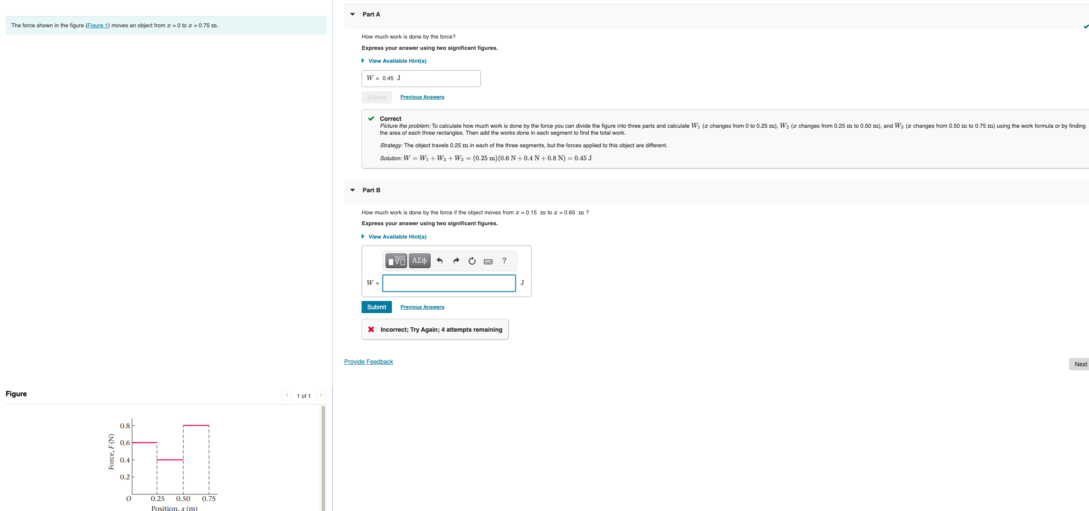The width and height of the screenshot is (1089, 511).
Task: Expand Part A available hints
Action: click(x=397, y=61)
